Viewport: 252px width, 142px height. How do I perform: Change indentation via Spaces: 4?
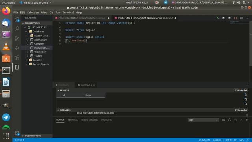click(x=218, y=140)
